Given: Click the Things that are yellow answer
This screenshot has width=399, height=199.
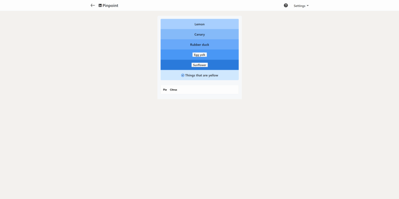Looking at the screenshot, I should click(x=201, y=75).
